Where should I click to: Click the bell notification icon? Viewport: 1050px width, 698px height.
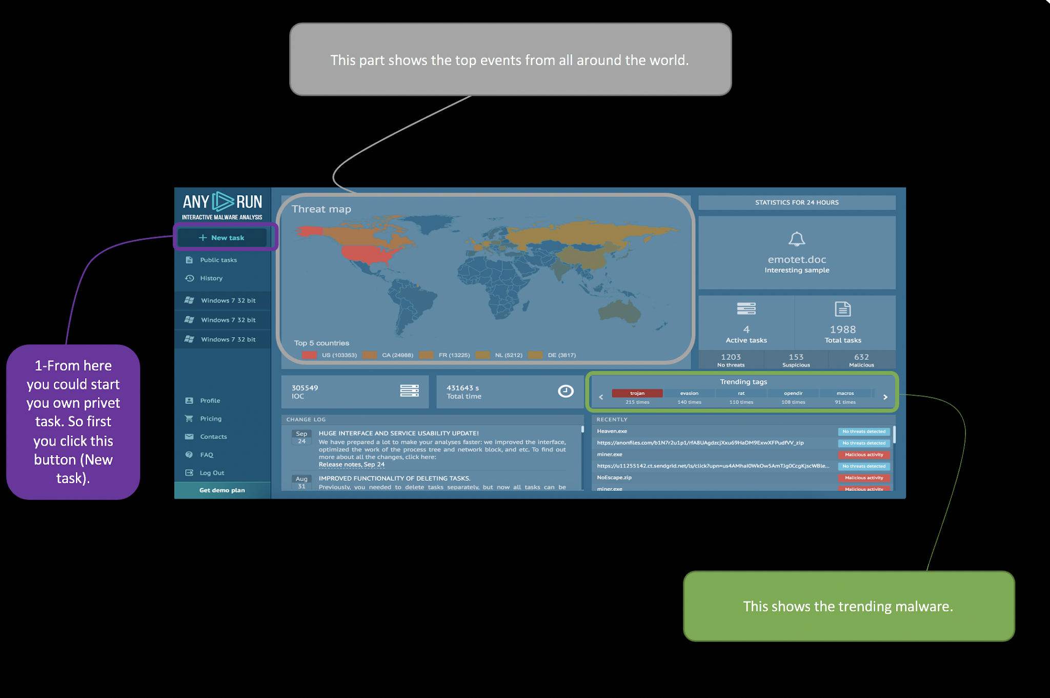796,239
